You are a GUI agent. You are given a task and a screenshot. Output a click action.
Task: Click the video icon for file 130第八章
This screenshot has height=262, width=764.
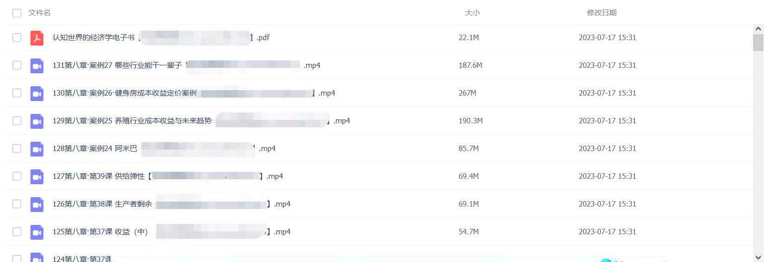coord(37,93)
